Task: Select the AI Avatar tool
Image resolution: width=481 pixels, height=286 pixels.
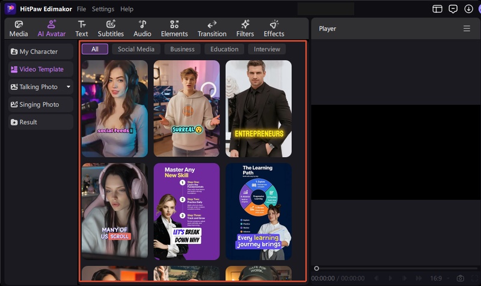Action: tap(51, 28)
